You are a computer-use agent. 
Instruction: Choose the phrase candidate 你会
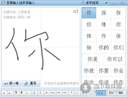(118, 71)
